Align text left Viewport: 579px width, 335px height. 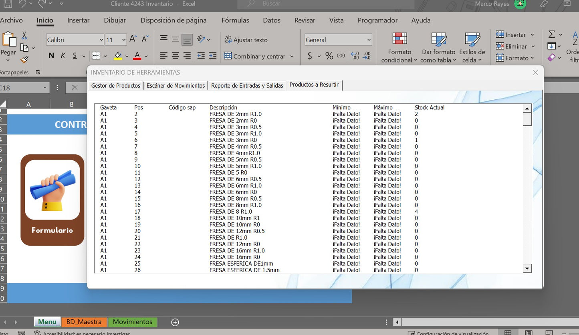click(x=163, y=56)
